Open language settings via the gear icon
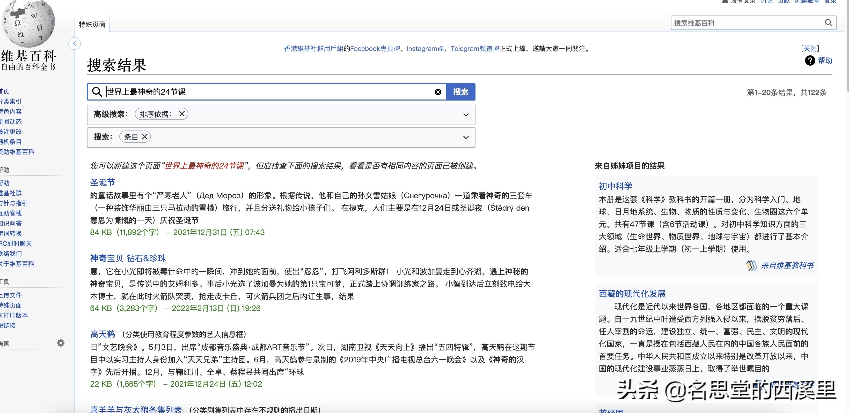 61,343
